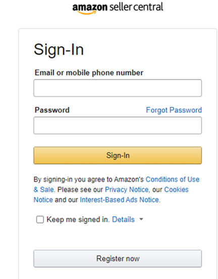
Task: Click the "Keep me signed in." label text
Action: tap(78, 219)
